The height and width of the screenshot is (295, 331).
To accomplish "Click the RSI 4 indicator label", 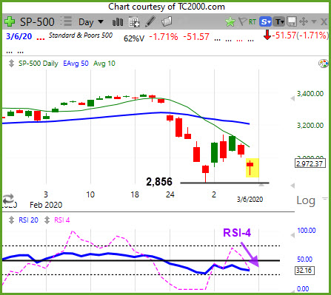I will click(62, 220).
